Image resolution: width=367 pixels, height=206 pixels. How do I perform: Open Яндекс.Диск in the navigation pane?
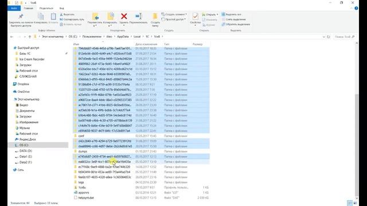tap(25, 140)
